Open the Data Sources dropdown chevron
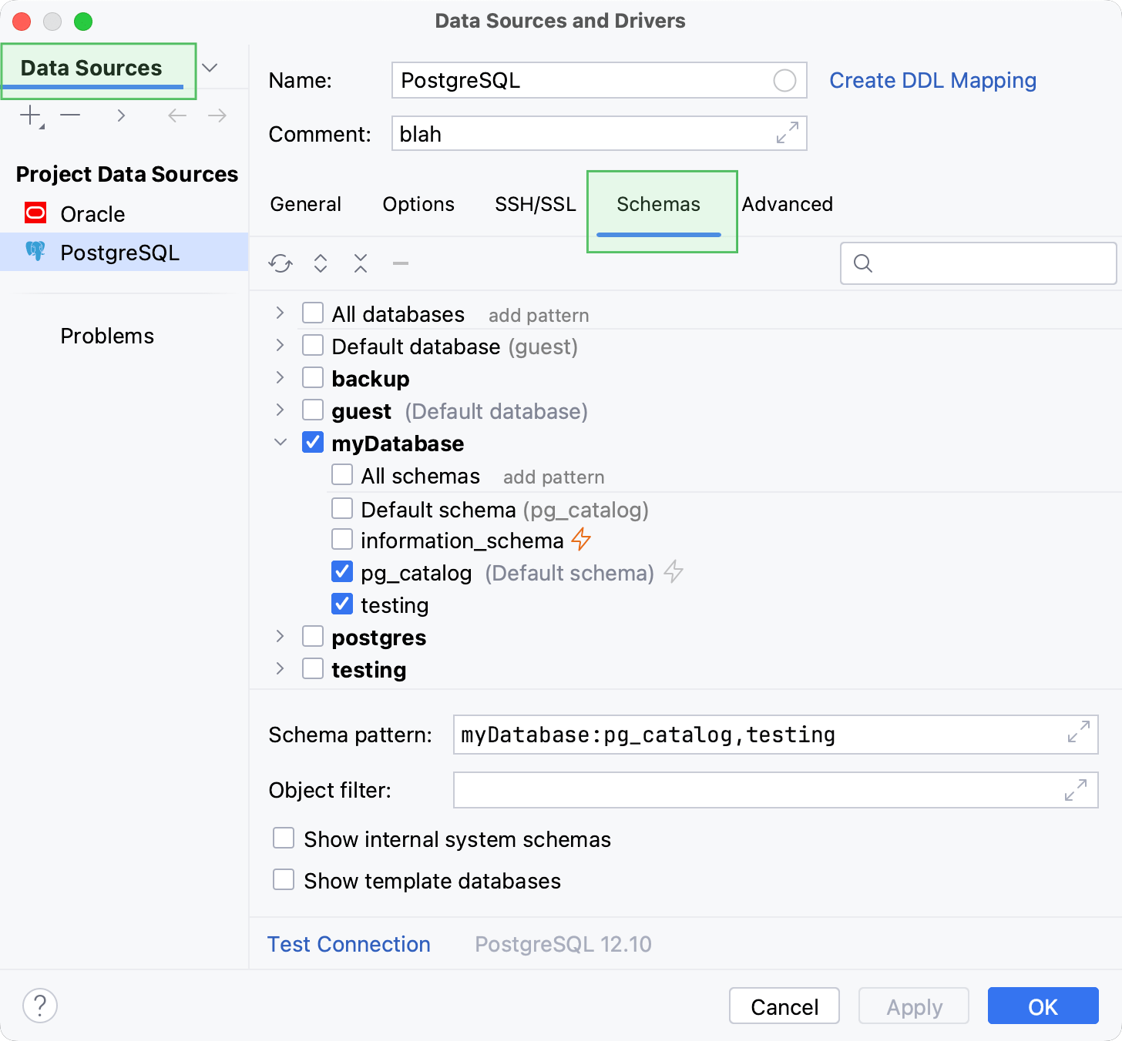This screenshot has width=1122, height=1041. tap(210, 68)
